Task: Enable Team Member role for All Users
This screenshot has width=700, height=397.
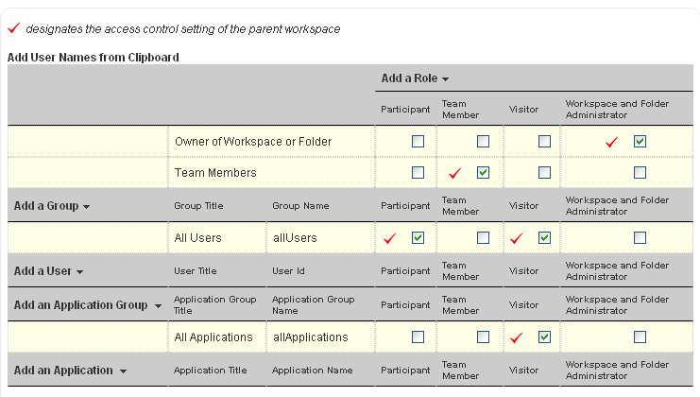Action: pyautogui.click(x=483, y=238)
